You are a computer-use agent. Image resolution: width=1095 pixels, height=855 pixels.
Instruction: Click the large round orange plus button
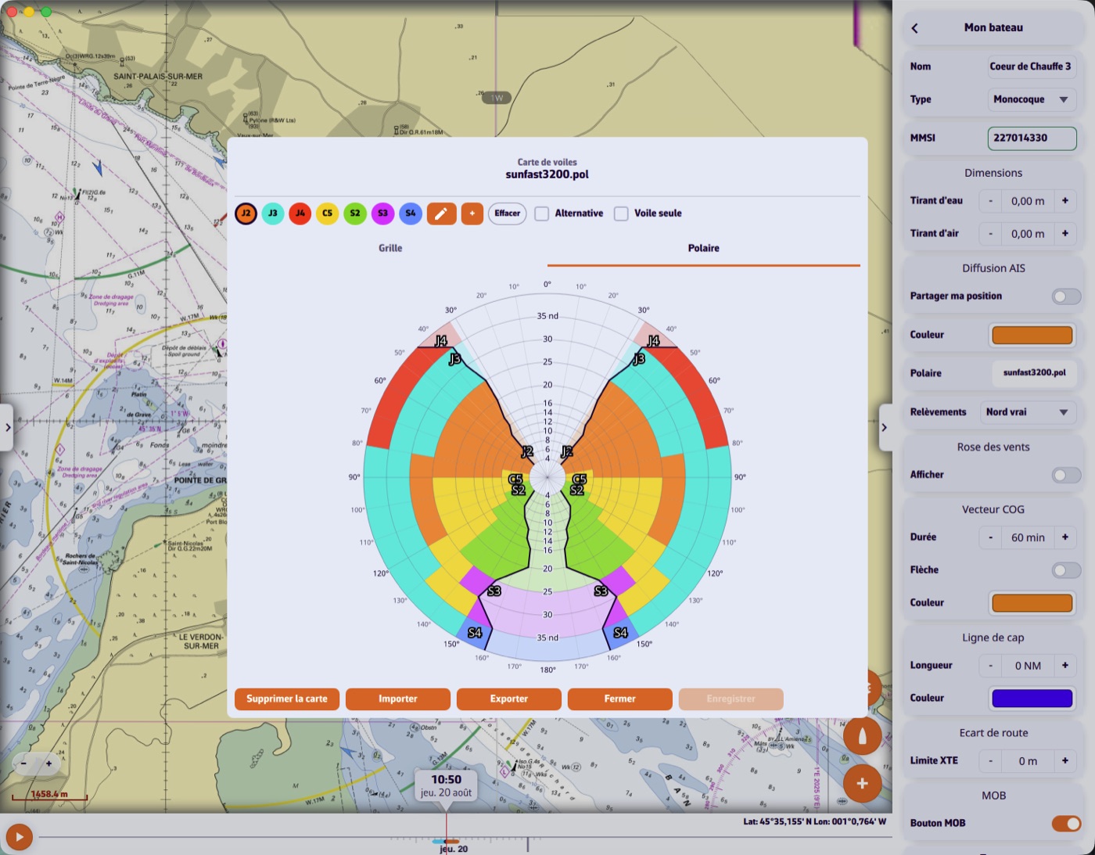pos(862,784)
